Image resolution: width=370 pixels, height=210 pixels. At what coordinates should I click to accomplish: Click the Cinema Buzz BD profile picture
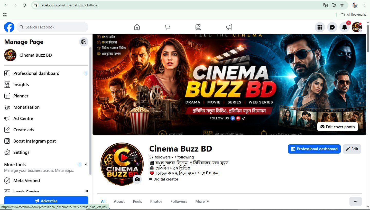coord(122,164)
